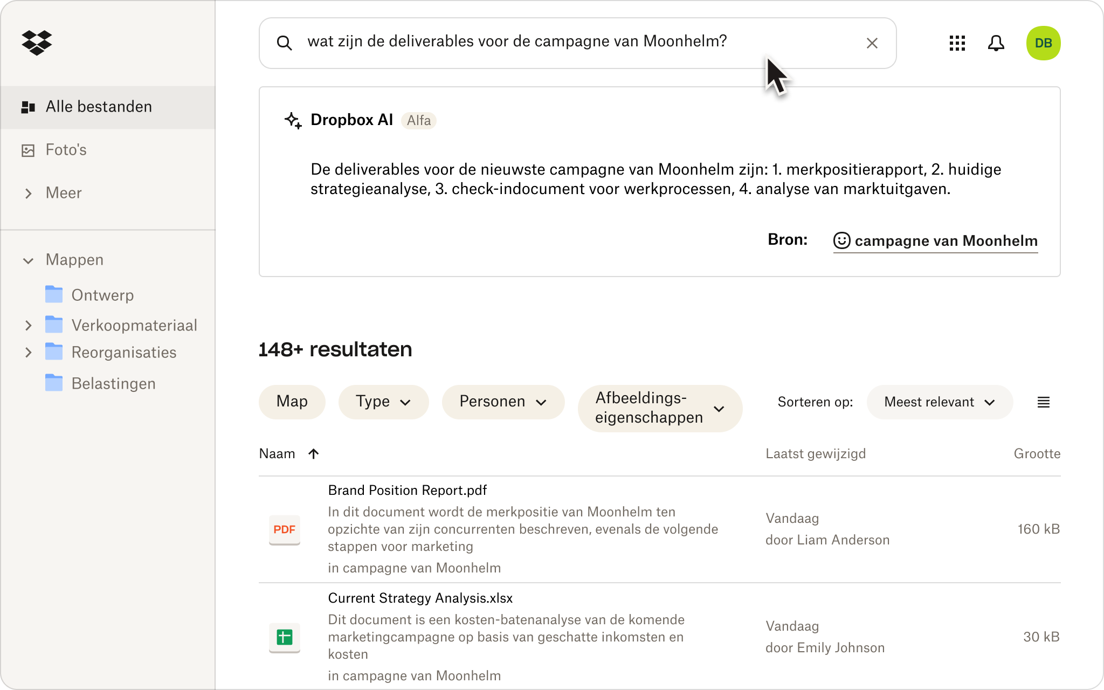
Task: Click the Belastingen folder icon
Action: pos(54,383)
